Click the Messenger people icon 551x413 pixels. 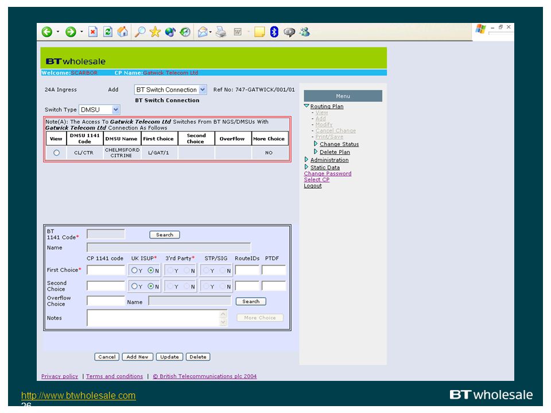(305, 32)
